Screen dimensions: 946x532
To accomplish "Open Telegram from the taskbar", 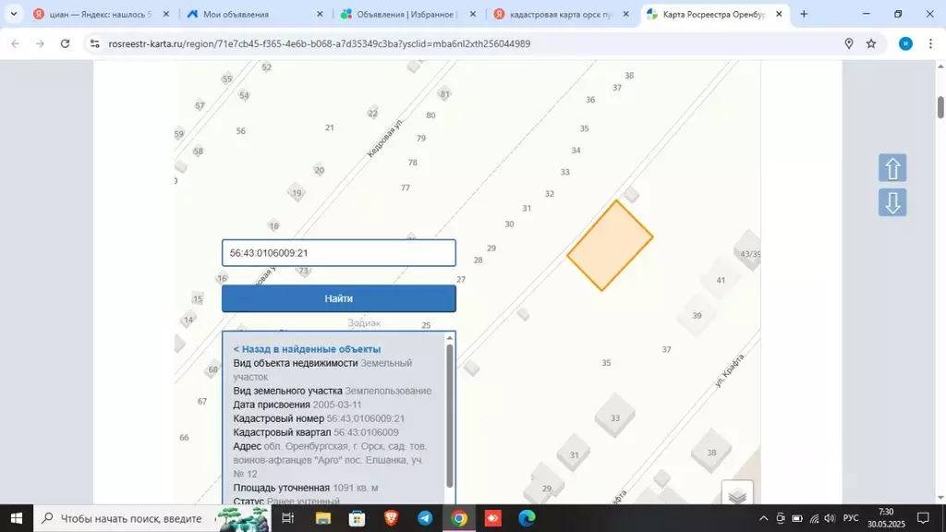I will click(425, 518).
